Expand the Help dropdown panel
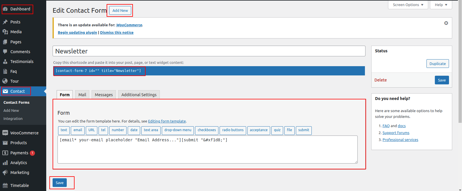462x191 pixels. 441,5
